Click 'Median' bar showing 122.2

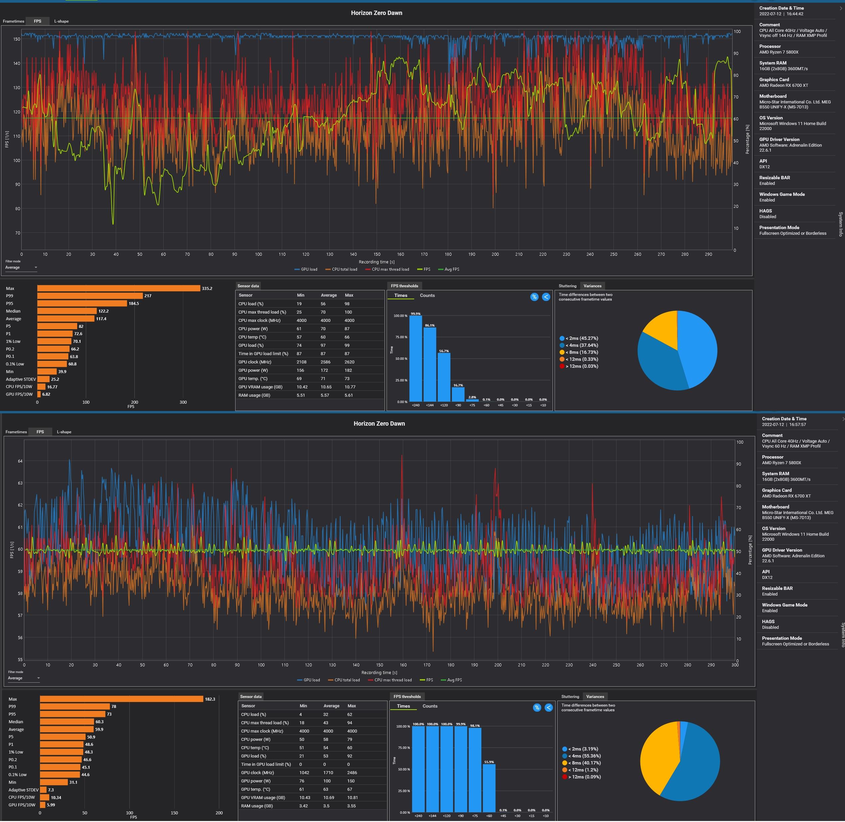click(67, 311)
